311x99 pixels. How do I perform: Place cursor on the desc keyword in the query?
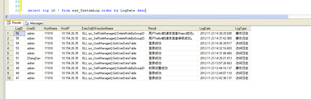(x=141, y=11)
